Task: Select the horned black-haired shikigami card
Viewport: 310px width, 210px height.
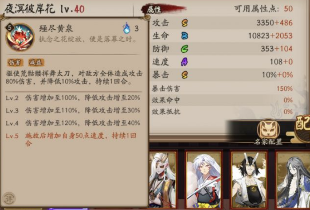Action: click(x=249, y=179)
